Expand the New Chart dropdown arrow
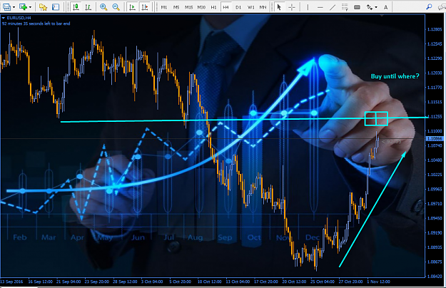446x288 pixels. tap(30, 7)
